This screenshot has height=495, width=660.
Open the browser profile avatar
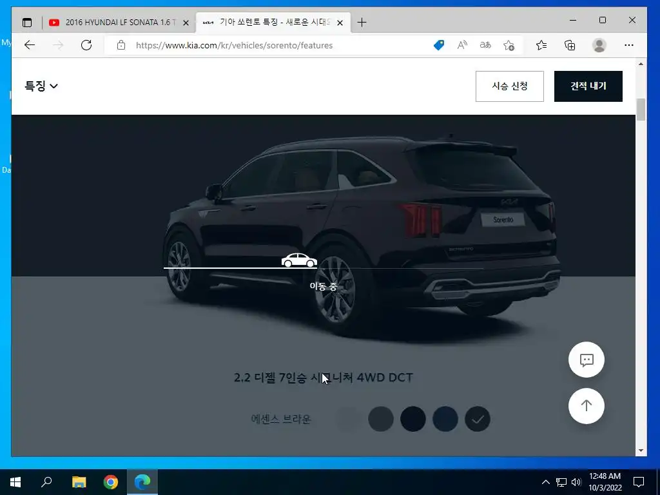(599, 45)
